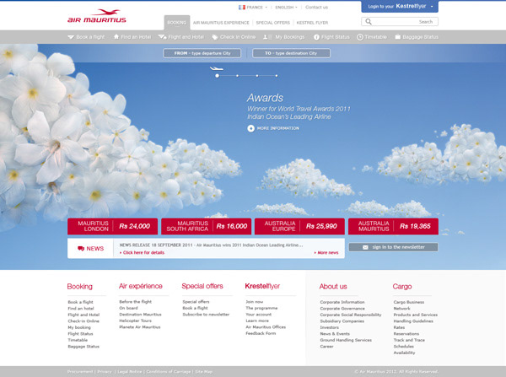Click the Find an Hotel house icon
This screenshot has height=377, width=506.
(x=116, y=37)
